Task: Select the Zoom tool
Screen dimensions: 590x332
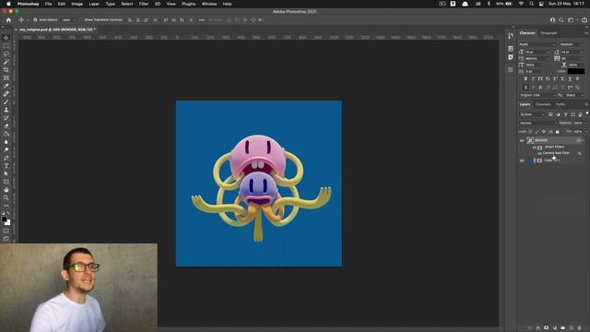Action: tap(6, 197)
